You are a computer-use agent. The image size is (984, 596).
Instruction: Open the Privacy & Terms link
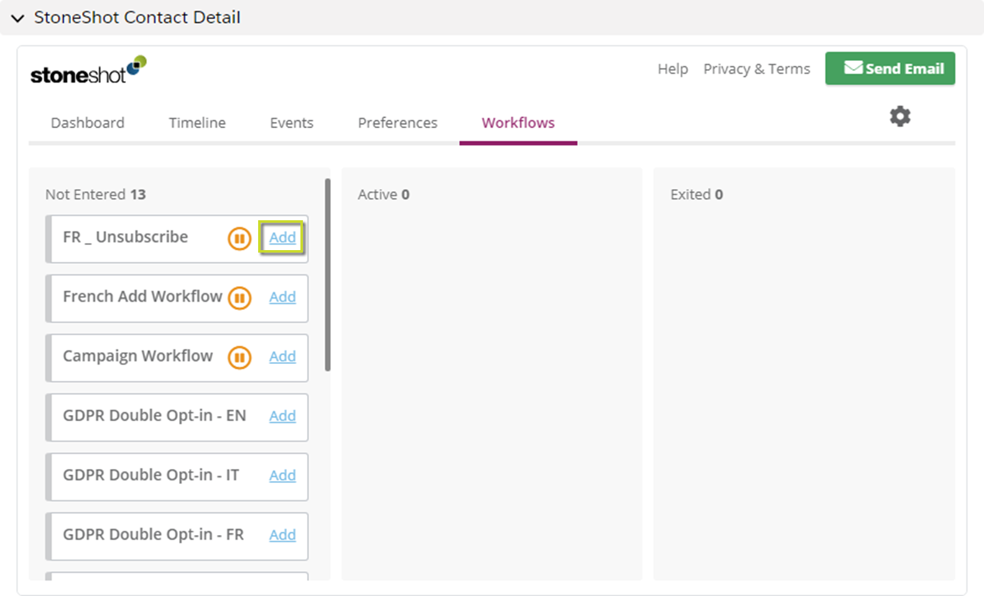click(x=756, y=68)
